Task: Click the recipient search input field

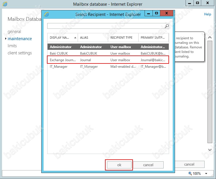Action: (x=106, y=26)
